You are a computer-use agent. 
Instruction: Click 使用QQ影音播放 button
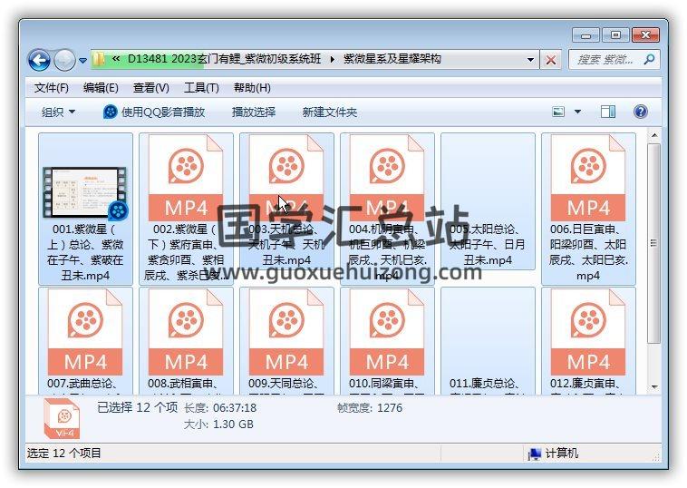pyautogui.click(x=154, y=112)
